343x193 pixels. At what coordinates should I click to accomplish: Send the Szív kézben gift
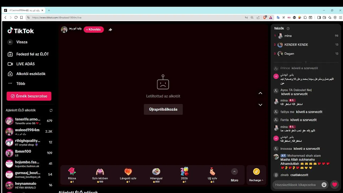[x=100, y=175]
